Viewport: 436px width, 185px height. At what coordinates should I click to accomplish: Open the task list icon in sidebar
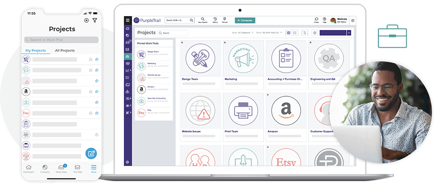(x=128, y=78)
